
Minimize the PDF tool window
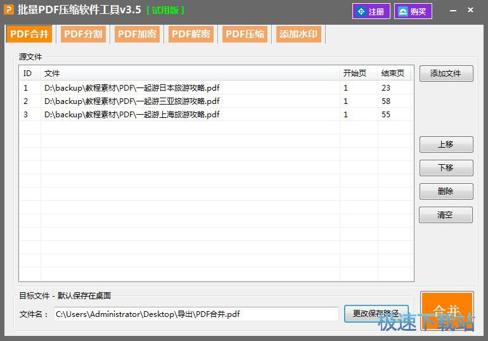click(x=453, y=11)
